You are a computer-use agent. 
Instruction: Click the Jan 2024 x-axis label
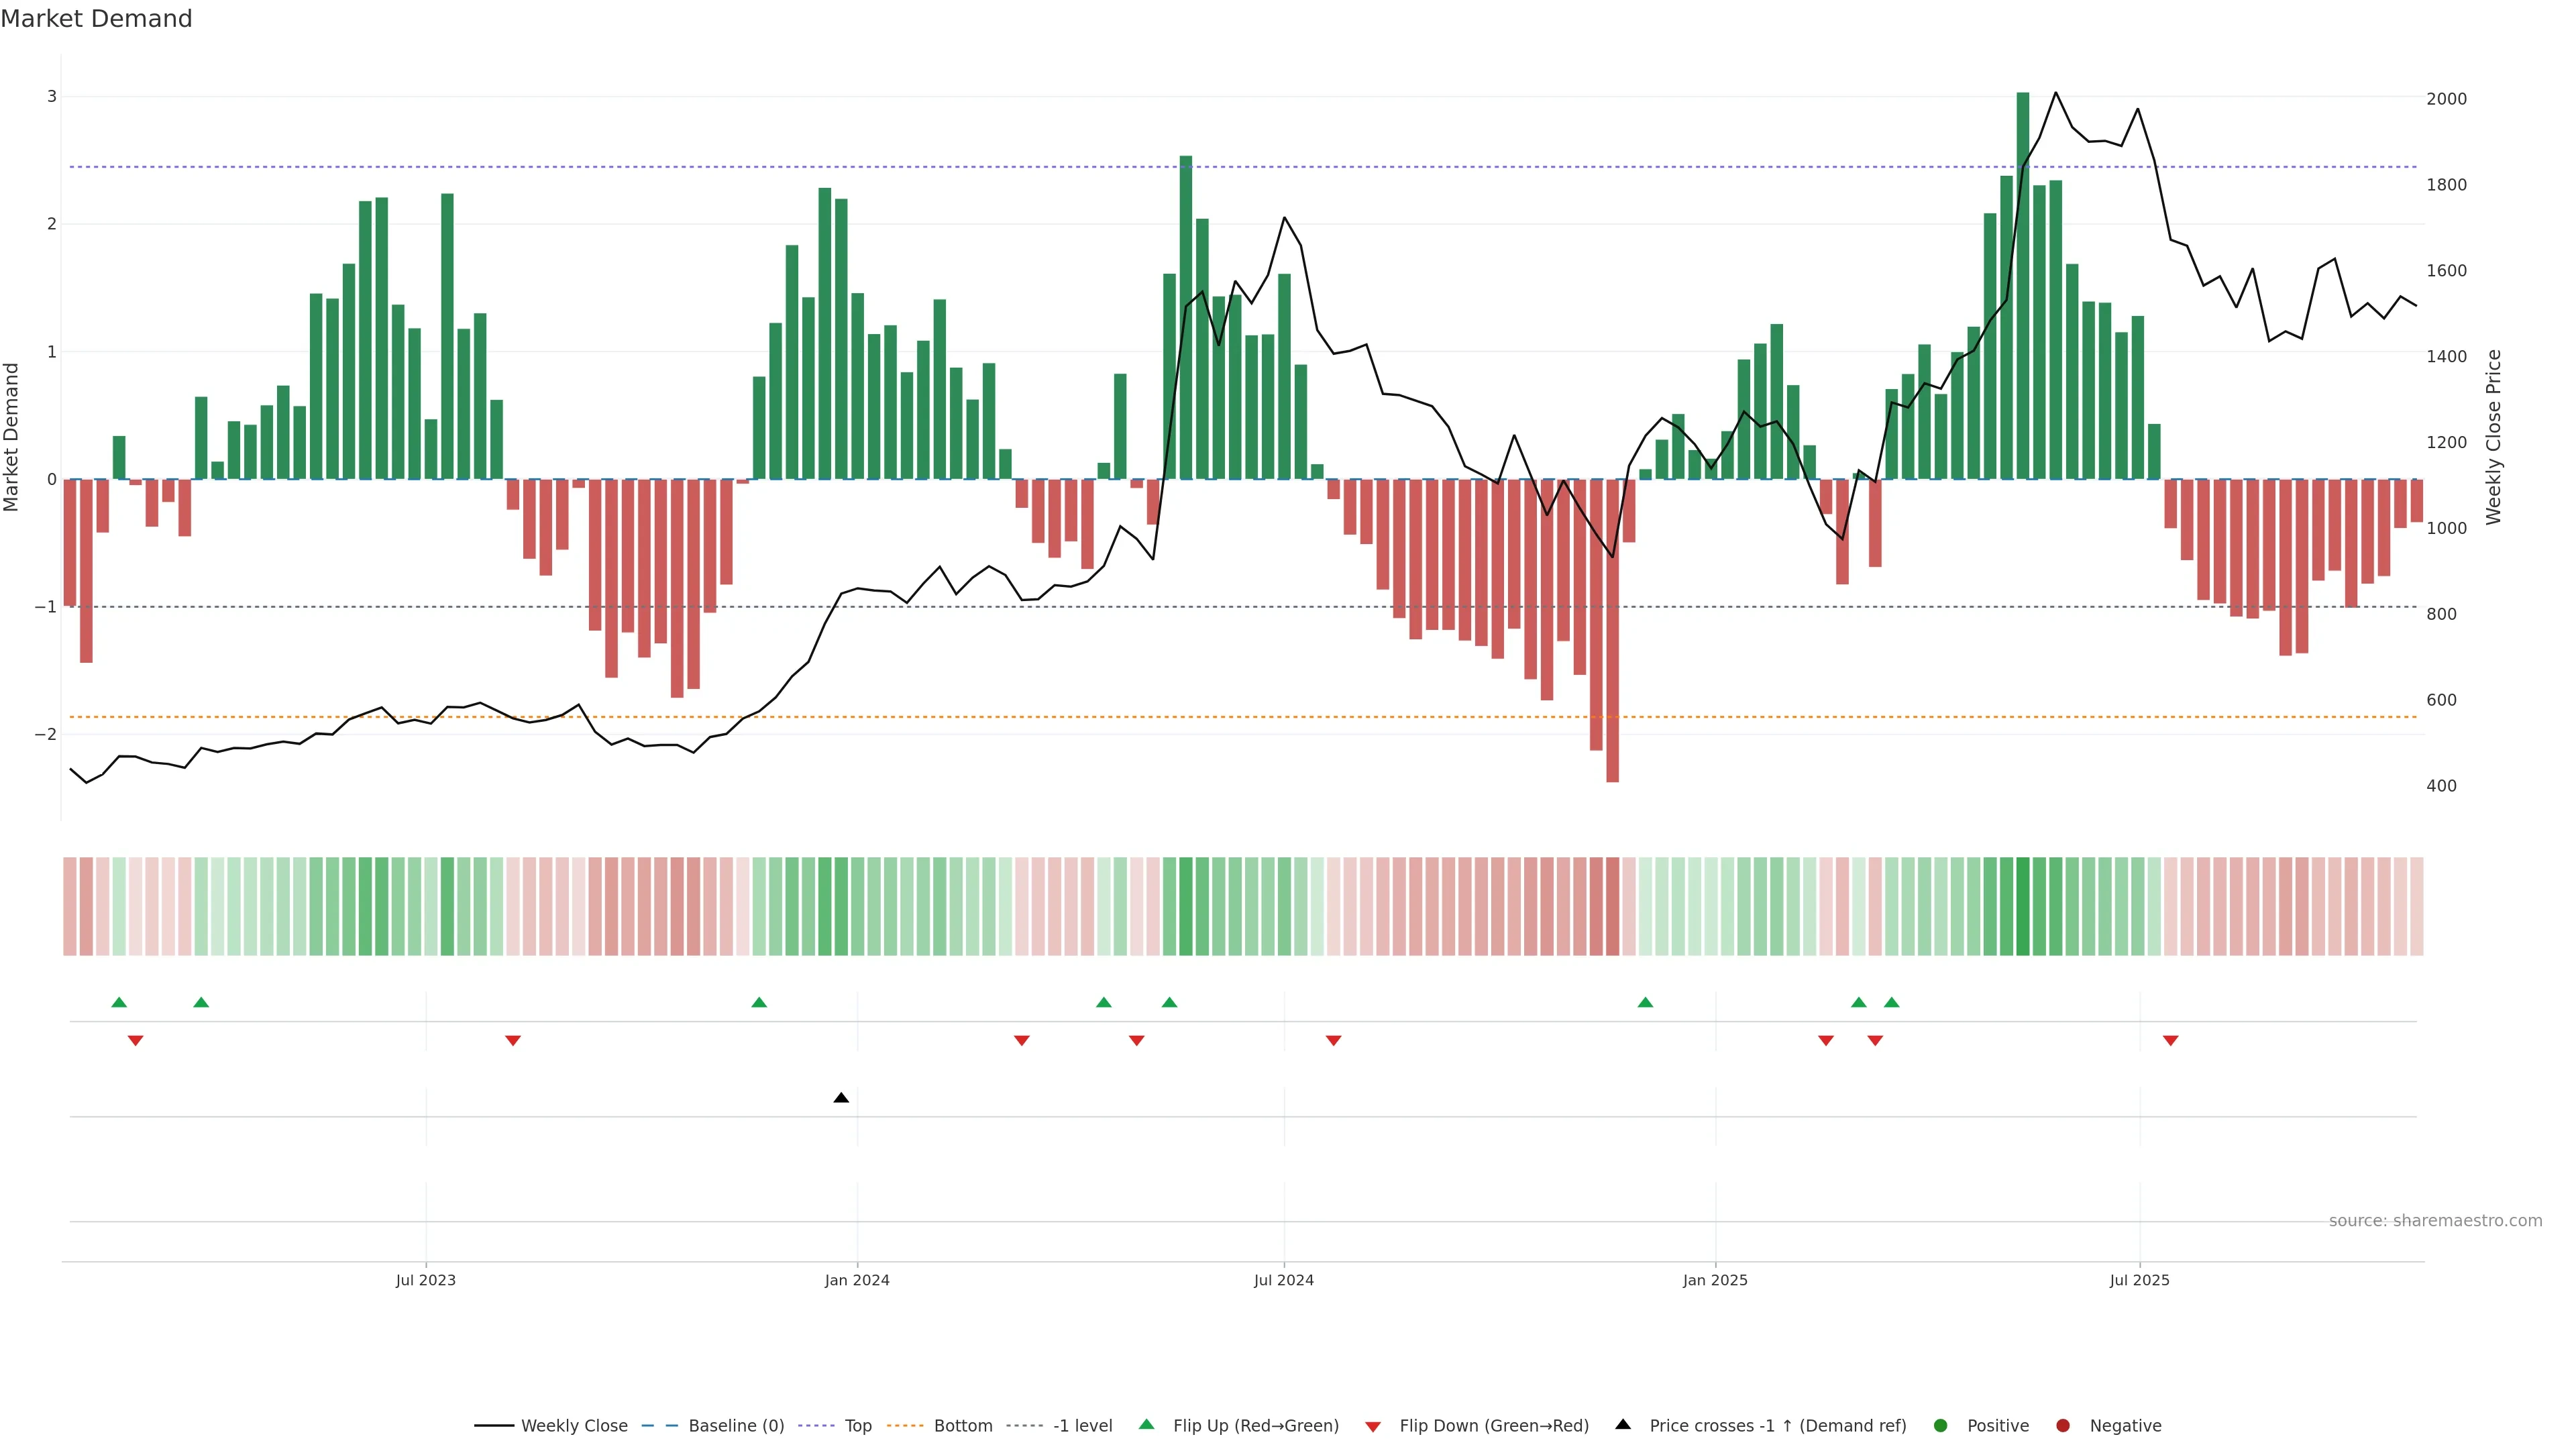click(857, 1280)
